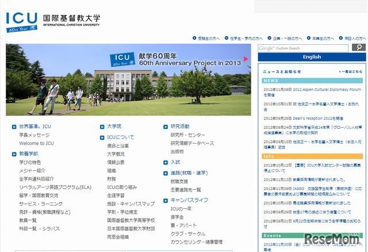This screenshot has width=368, height=252.
Task: Open the 2012年10月12日 ICU大学入試センター試験 info item
Action: [312, 167]
